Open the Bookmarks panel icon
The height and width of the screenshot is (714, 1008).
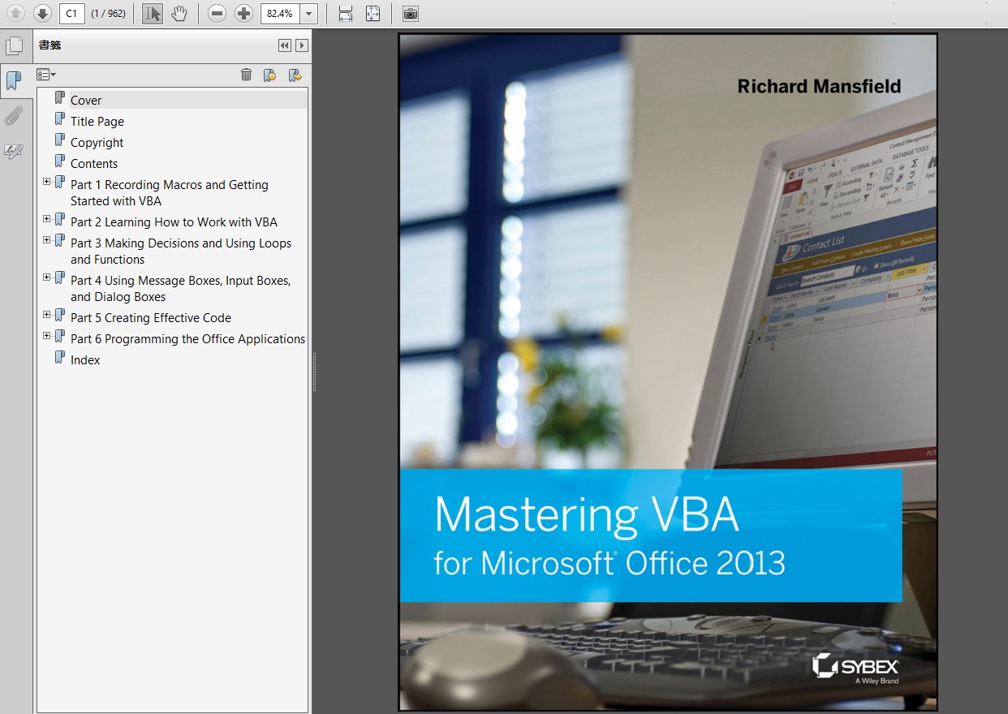(15, 80)
